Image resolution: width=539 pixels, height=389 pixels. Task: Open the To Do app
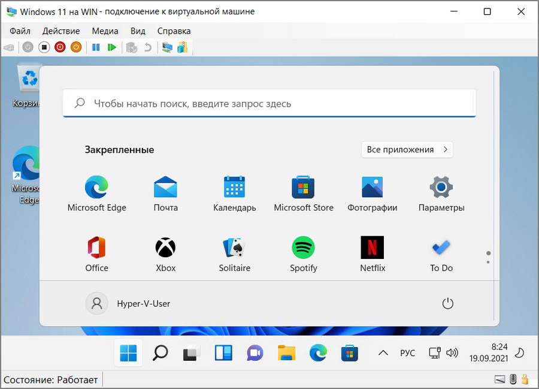(441, 254)
